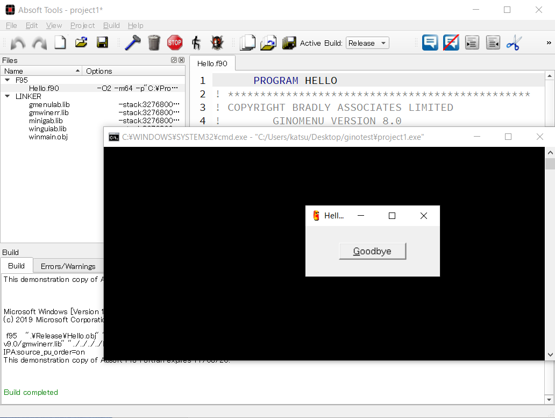Maximize the Hello dialog window
The width and height of the screenshot is (555, 418).
pos(392,216)
